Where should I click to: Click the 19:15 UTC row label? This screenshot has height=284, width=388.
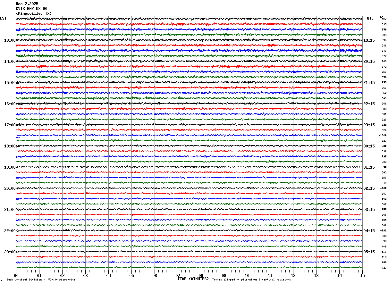point(369,40)
